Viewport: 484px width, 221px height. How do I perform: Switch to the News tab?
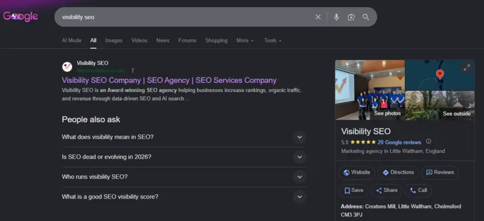[x=163, y=40]
